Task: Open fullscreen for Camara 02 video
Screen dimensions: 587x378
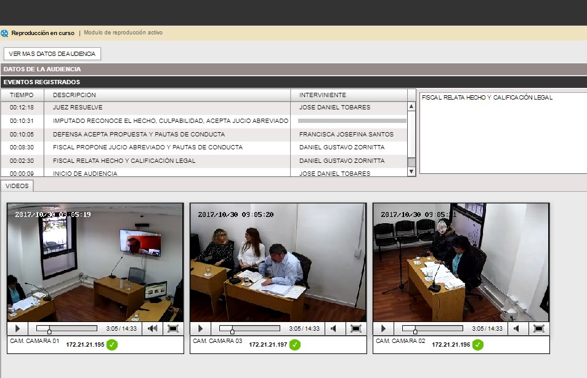Action: 538,329
